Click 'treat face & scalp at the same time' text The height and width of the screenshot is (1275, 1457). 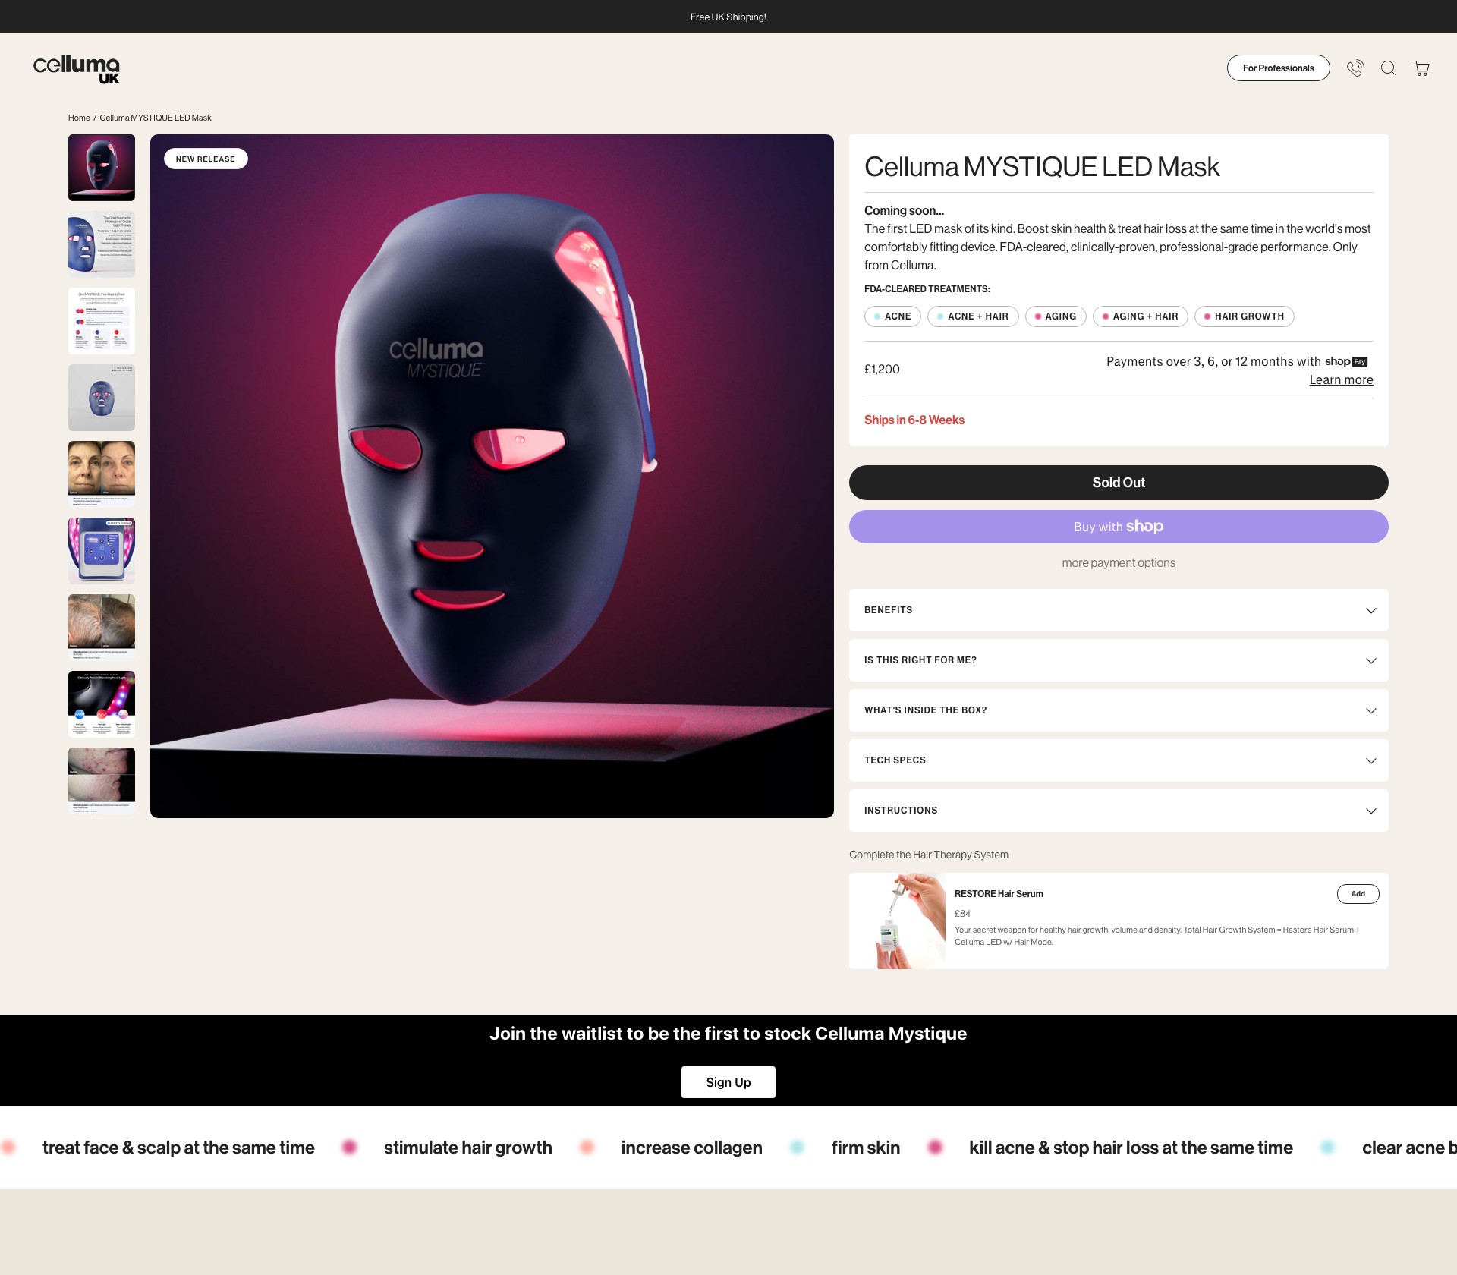coord(178,1147)
